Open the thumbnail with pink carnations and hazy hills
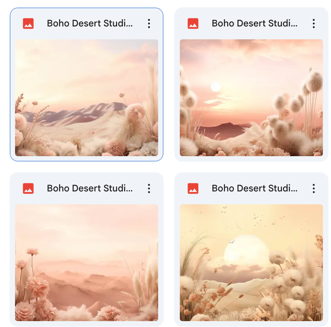331x327 pixels. click(87, 263)
